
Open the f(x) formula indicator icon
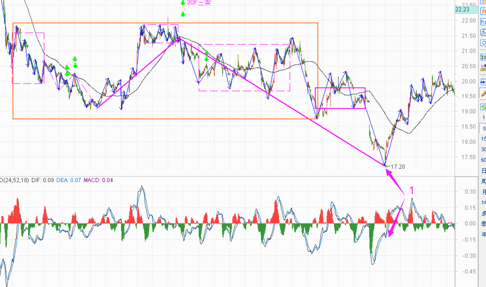(483, 32)
